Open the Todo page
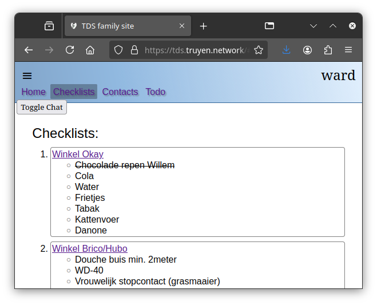The image size is (377, 305). 156,92
